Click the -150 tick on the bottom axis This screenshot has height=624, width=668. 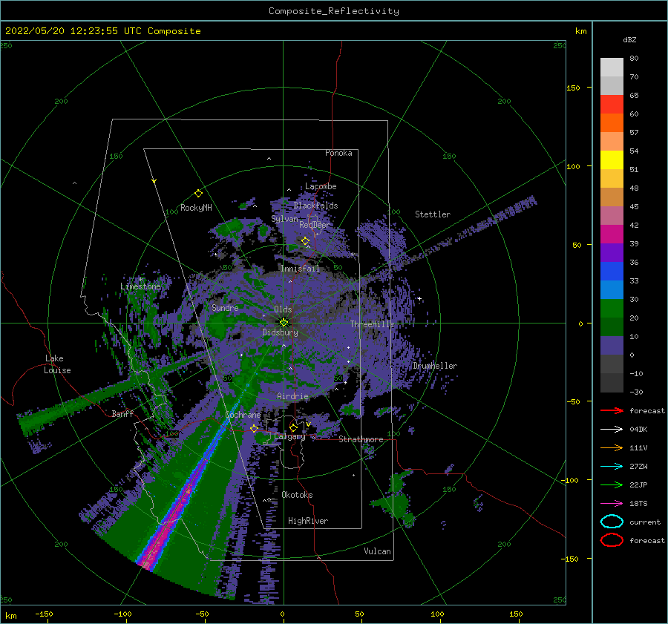click(44, 614)
